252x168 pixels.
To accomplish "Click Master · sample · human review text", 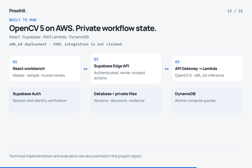I will point(39,75).
